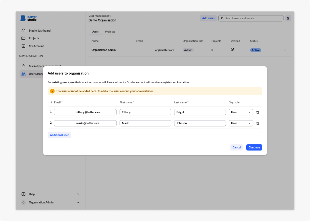
Task: Click the Add users button
Action: point(208,18)
